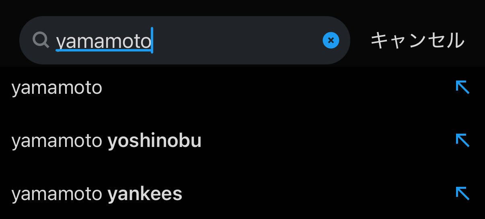Image resolution: width=485 pixels, height=219 pixels.
Task: Tap the arrow icon next to "yamamoto yoshinobu"
Action: (462, 140)
